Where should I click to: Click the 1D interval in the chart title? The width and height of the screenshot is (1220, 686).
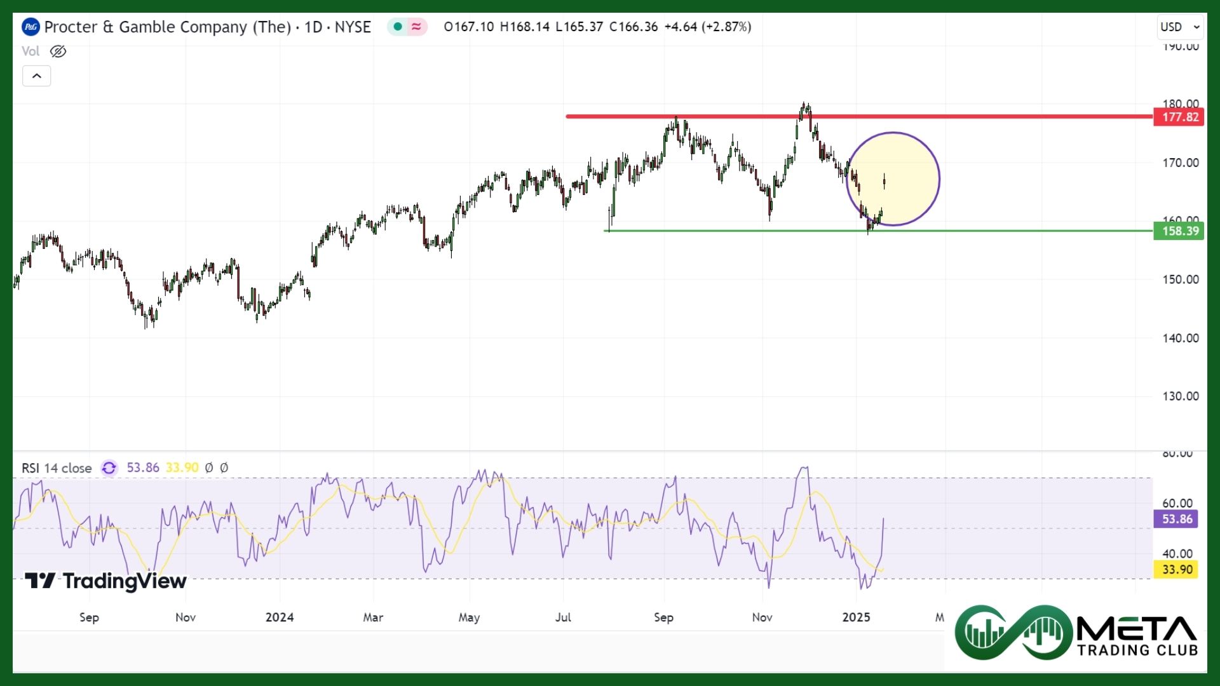(313, 27)
